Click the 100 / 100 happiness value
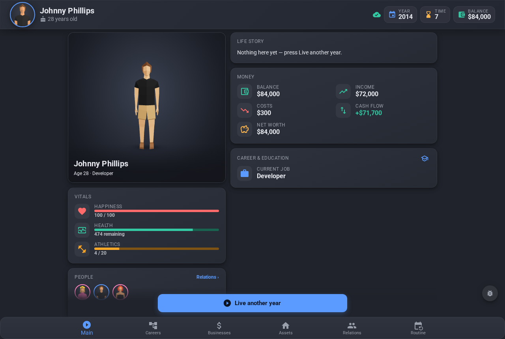 pyautogui.click(x=105, y=215)
